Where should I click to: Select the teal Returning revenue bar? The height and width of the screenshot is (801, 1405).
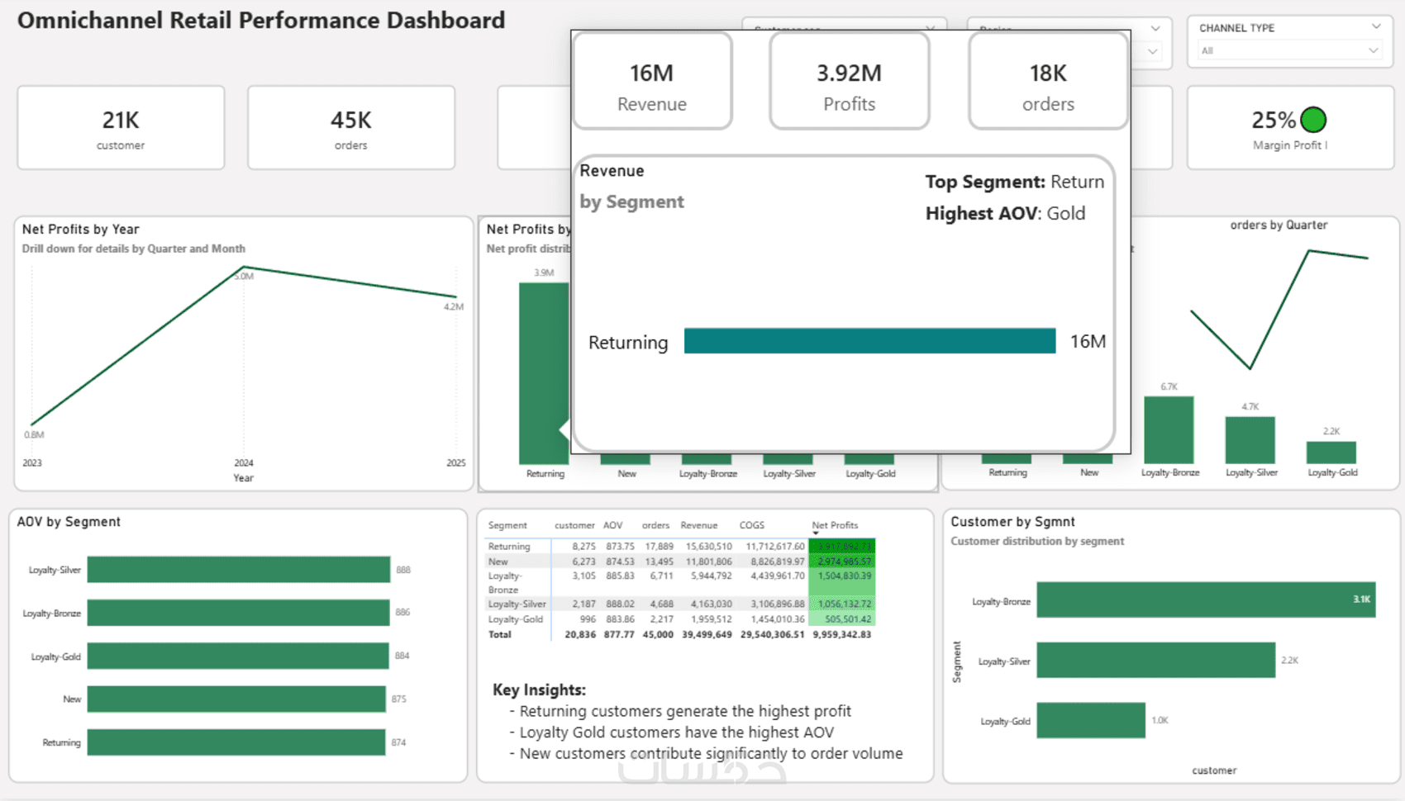[869, 341]
